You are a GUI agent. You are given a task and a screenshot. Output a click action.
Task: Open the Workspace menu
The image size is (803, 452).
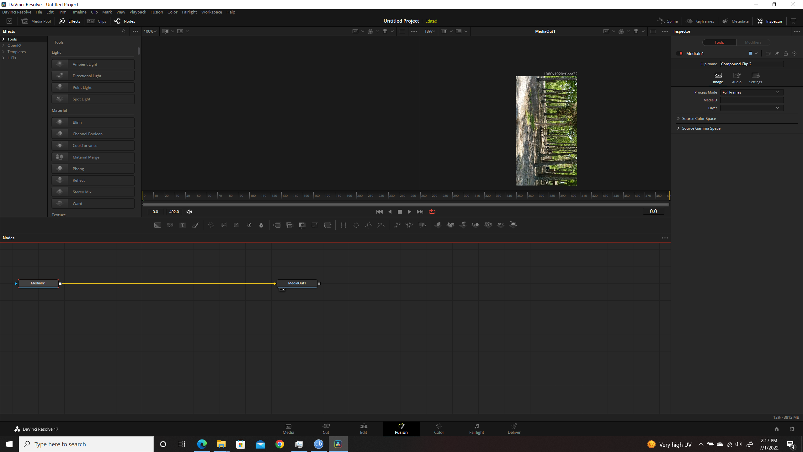pyautogui.click(x=211, y=12)
